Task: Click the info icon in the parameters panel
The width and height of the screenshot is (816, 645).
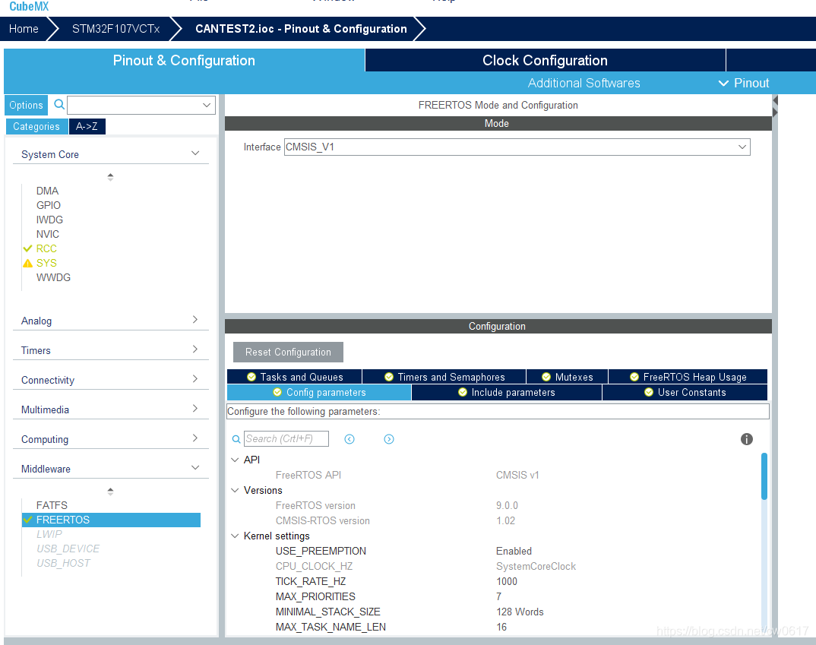Action: 746,439
